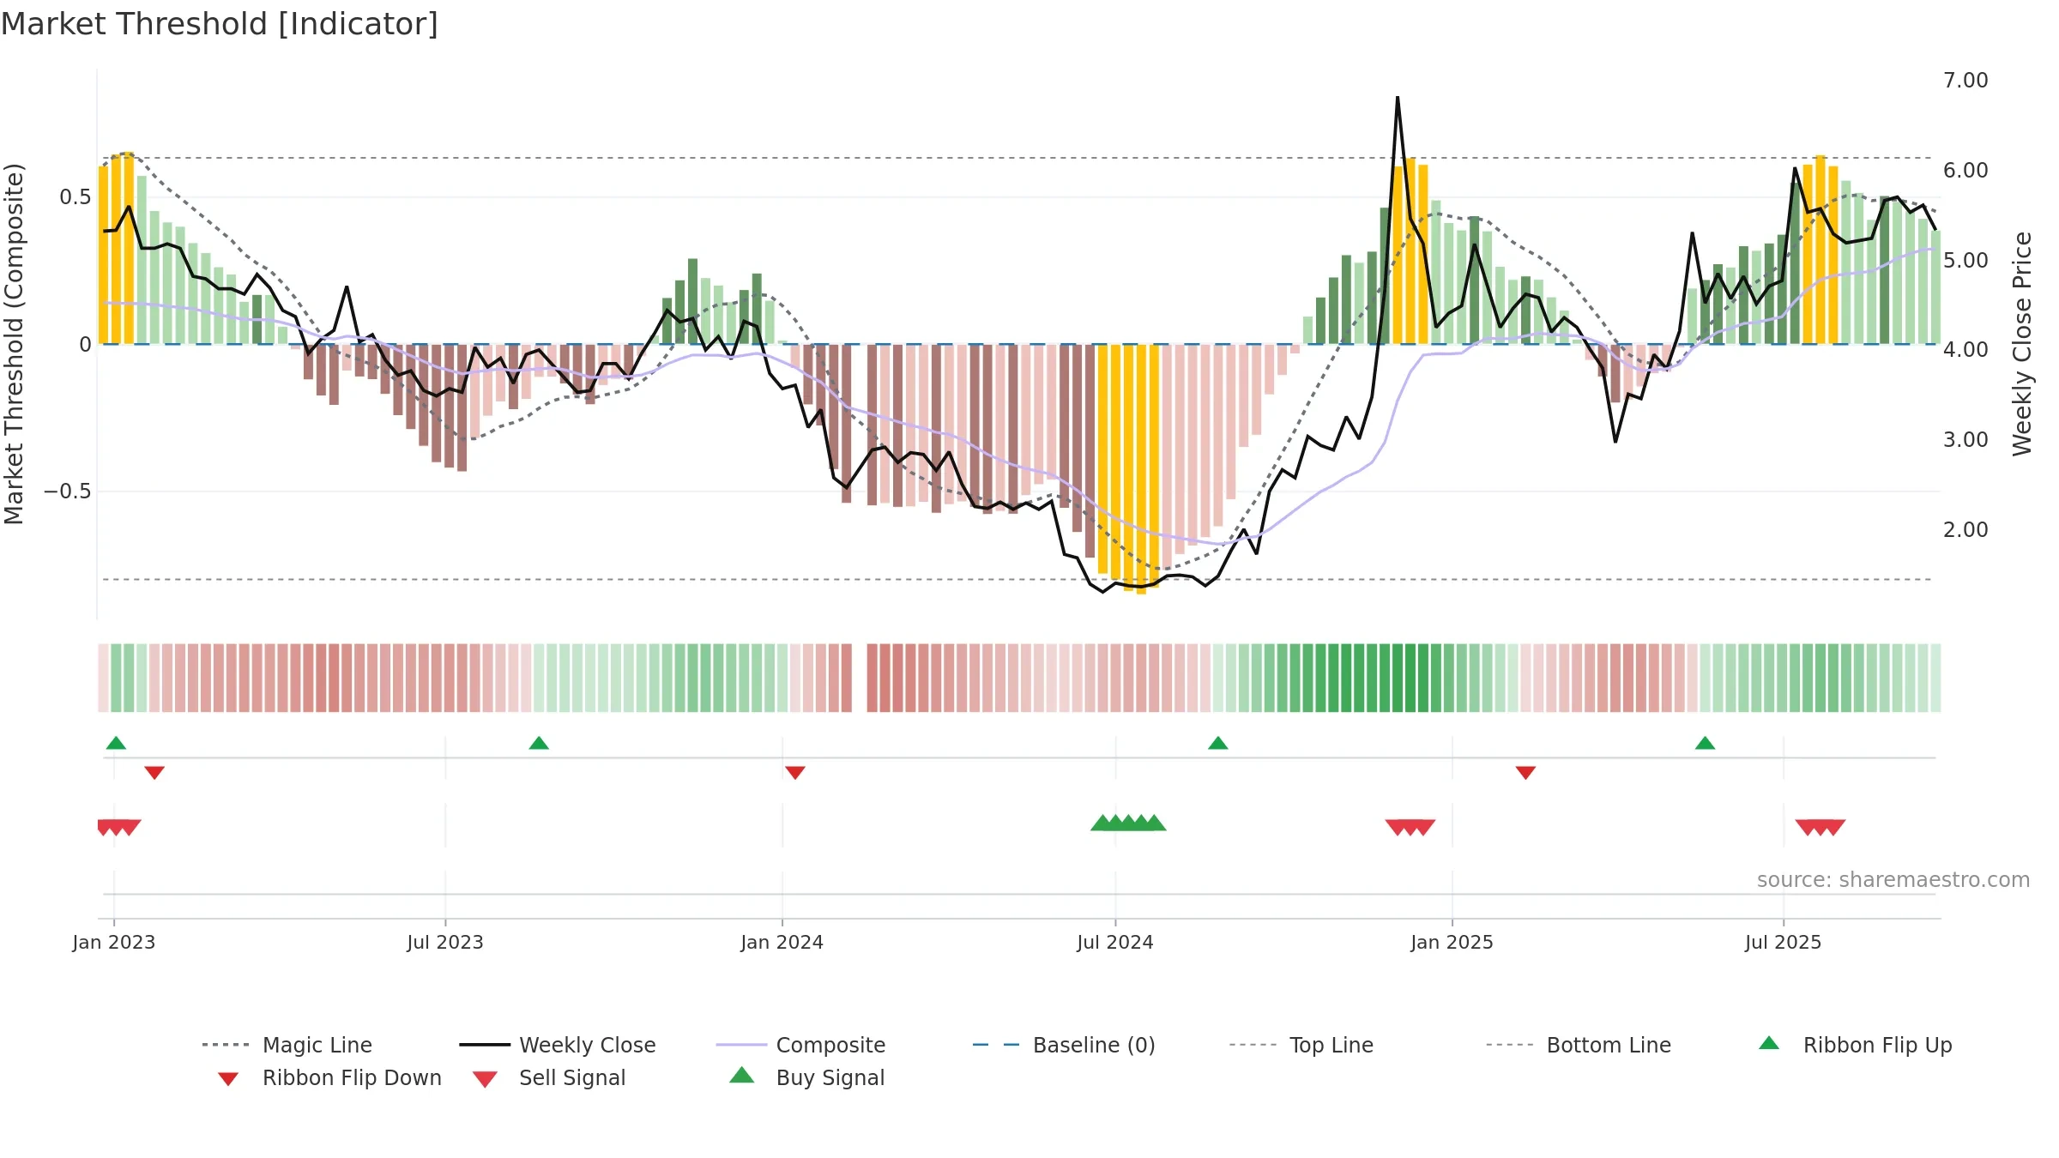This screenshot has height=1158, width=2059.
Task: Toggle Baseline (0) legend entry
Action: (1064, 1045)
